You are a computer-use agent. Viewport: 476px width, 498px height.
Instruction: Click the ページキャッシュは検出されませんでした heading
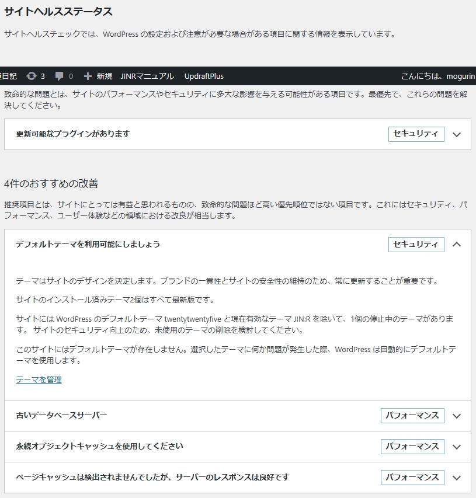[152, 477]
